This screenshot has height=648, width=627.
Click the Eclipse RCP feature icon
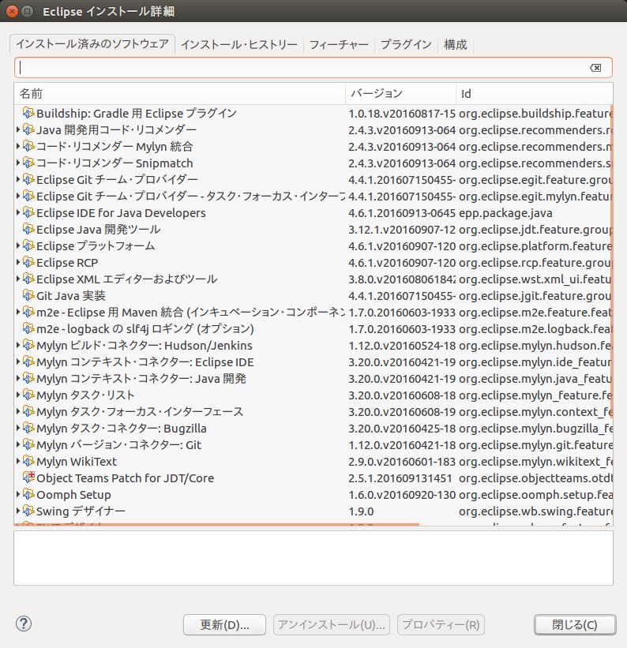[28, 262]
